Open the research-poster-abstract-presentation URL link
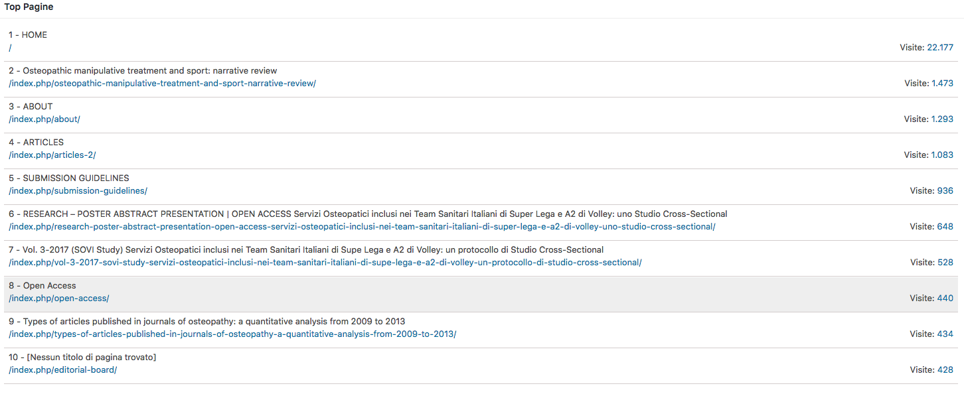 (362, 227)
